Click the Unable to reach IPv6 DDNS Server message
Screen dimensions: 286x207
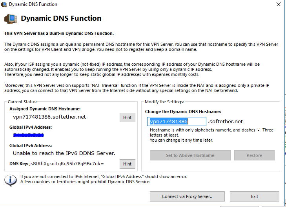click(x=64, y=153)
